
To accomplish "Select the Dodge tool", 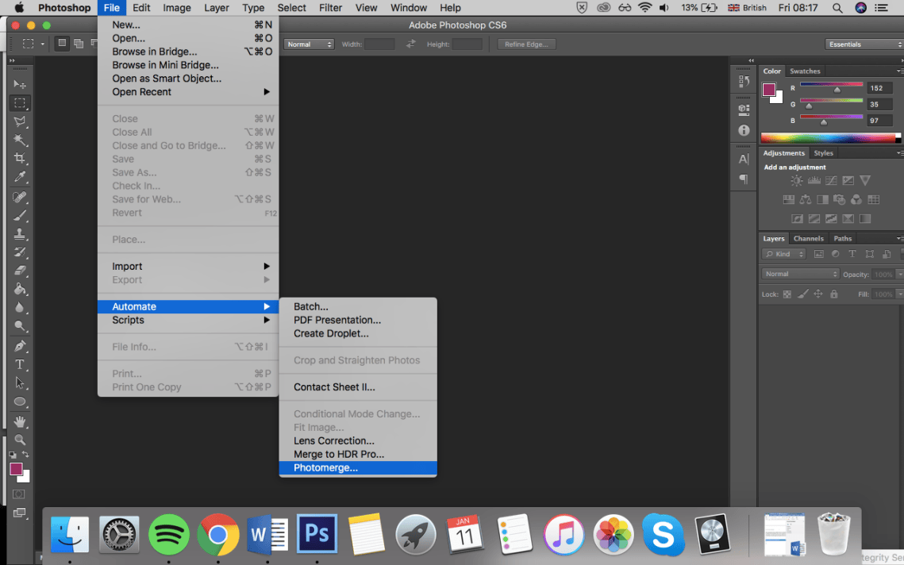I will click(20, 325).
